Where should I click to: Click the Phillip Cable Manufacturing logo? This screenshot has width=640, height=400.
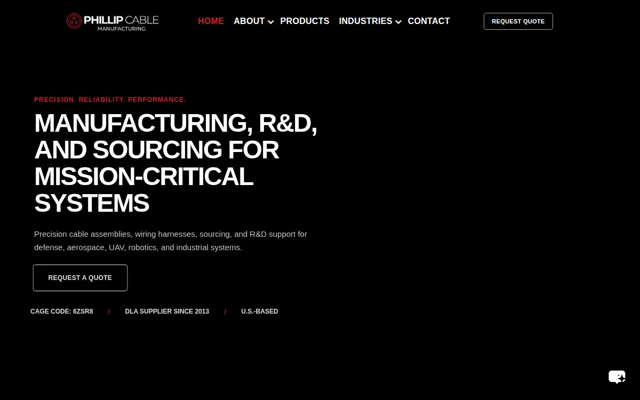click(x=113, y=21)
